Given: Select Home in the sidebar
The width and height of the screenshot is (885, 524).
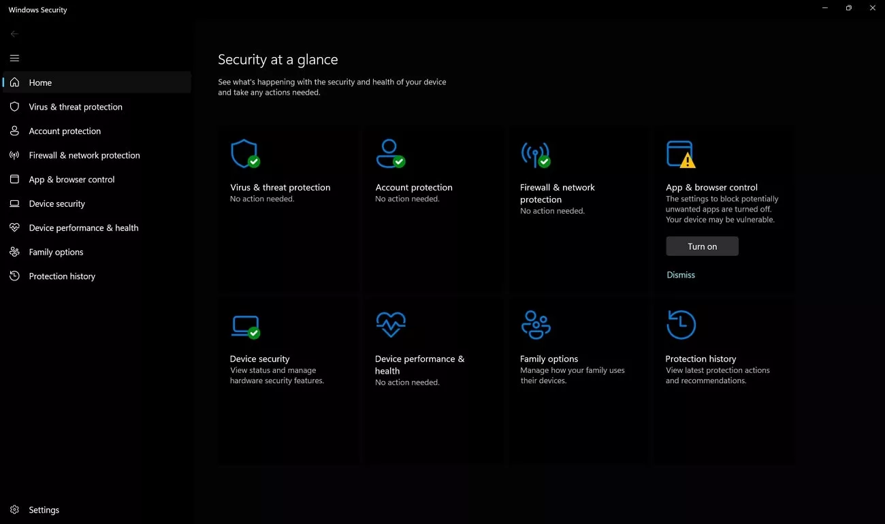Looking at the screenshot, I should 41,82.
